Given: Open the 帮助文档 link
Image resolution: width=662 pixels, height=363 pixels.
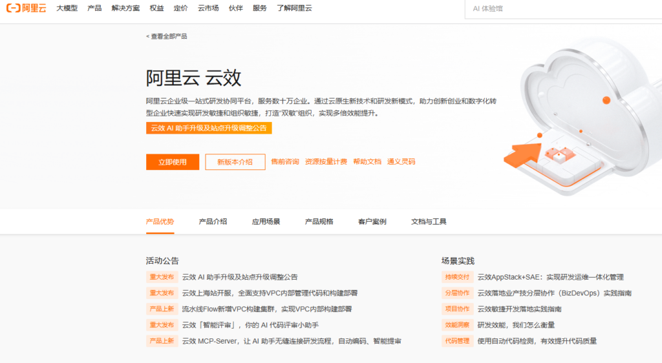Looking at the screenshot, I should (367, 161).
